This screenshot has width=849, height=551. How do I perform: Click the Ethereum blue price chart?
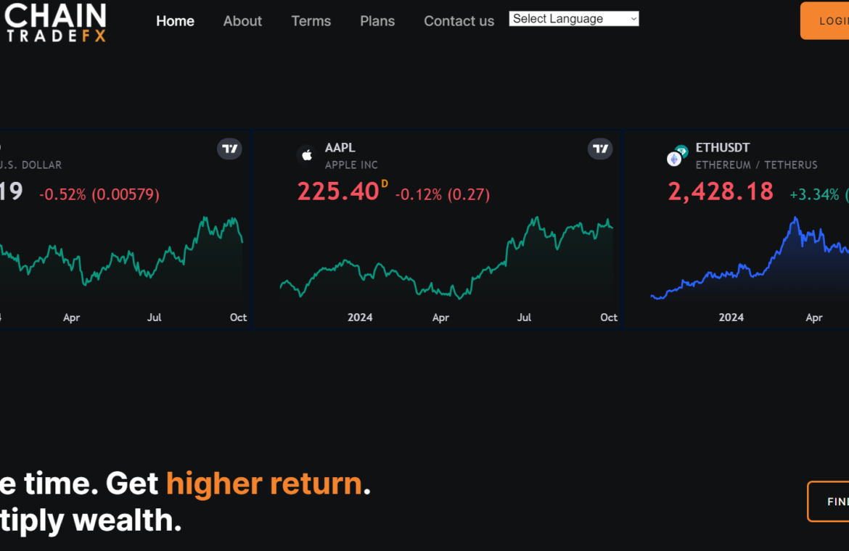pos(749,261)
